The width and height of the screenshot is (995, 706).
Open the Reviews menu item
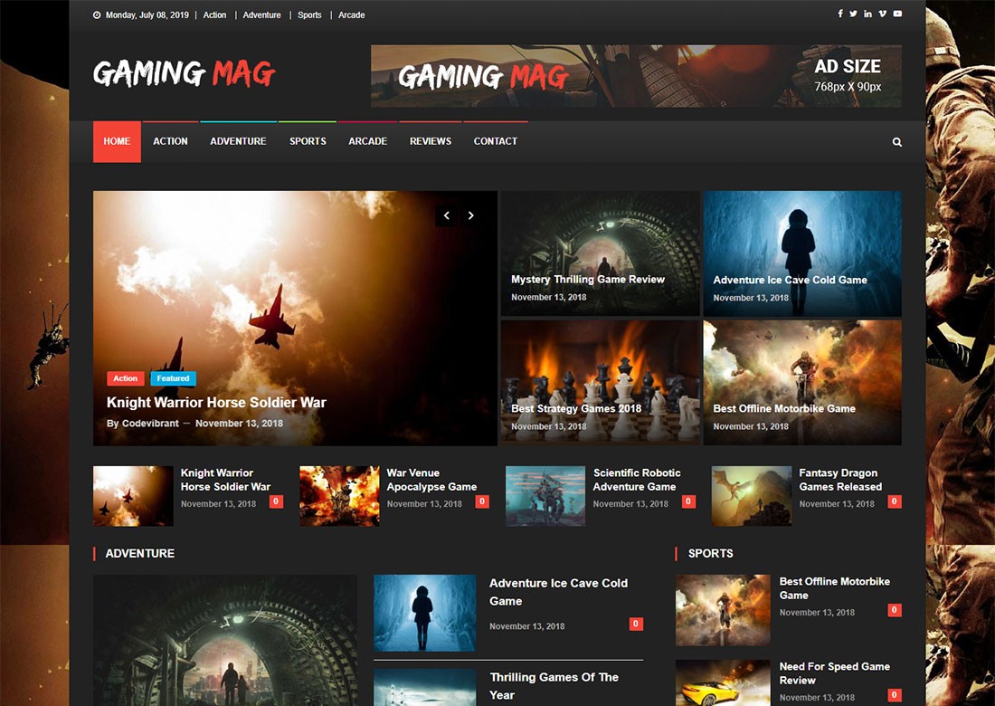pos(431,141)
